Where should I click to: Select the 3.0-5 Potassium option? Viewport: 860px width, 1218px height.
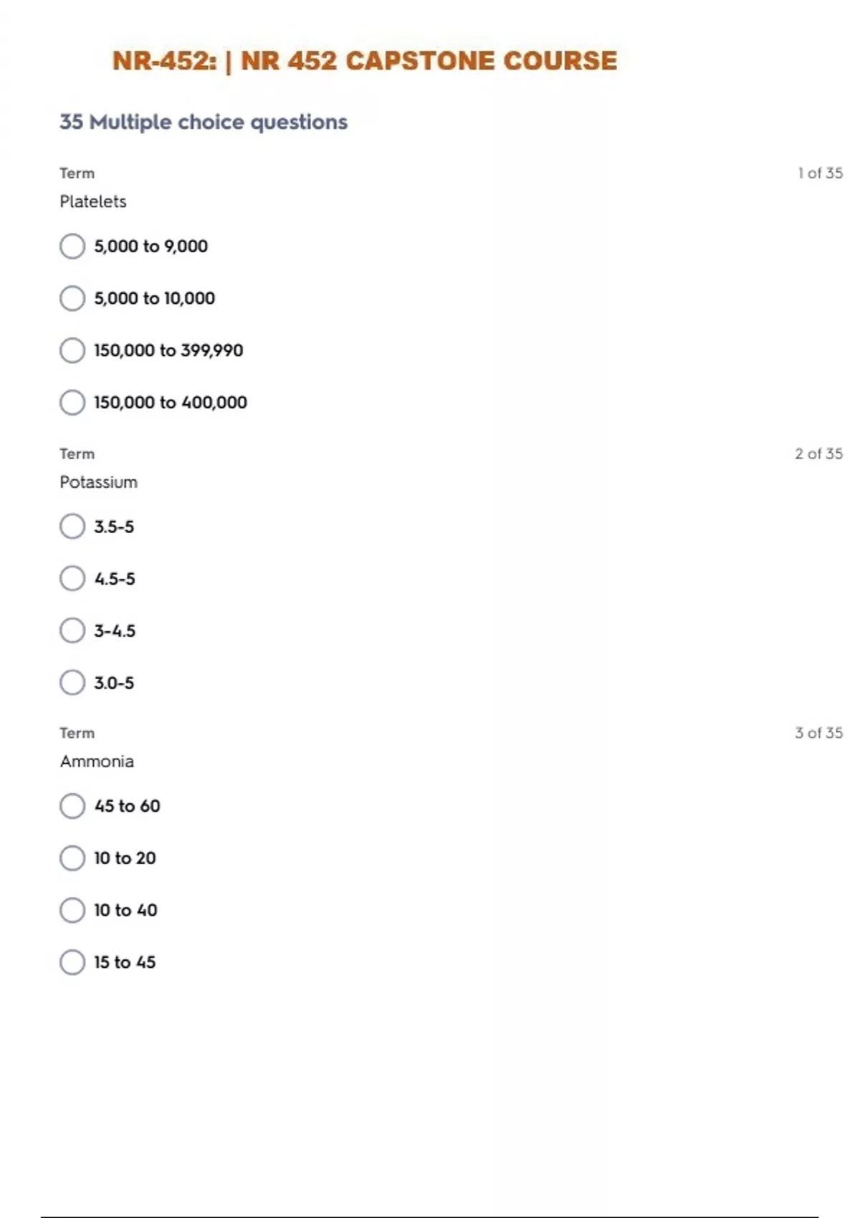[x=72, y=683]
